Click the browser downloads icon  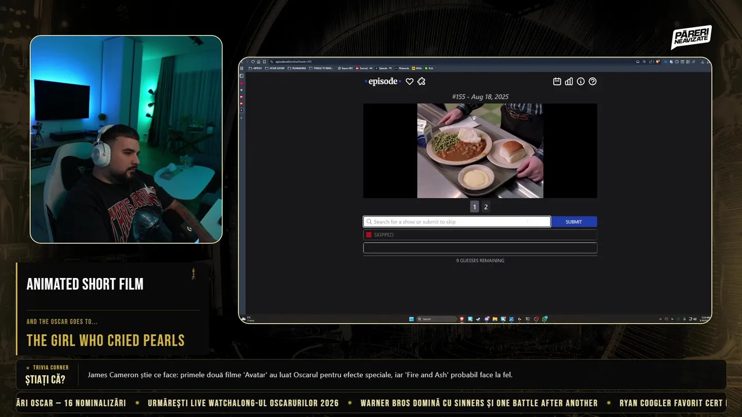click(x=703, y=61)
